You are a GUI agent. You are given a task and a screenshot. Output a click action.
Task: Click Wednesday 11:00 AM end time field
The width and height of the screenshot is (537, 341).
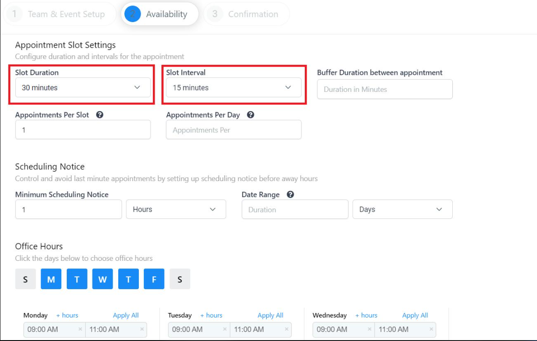pyautogui.click(x=405, y=330)
